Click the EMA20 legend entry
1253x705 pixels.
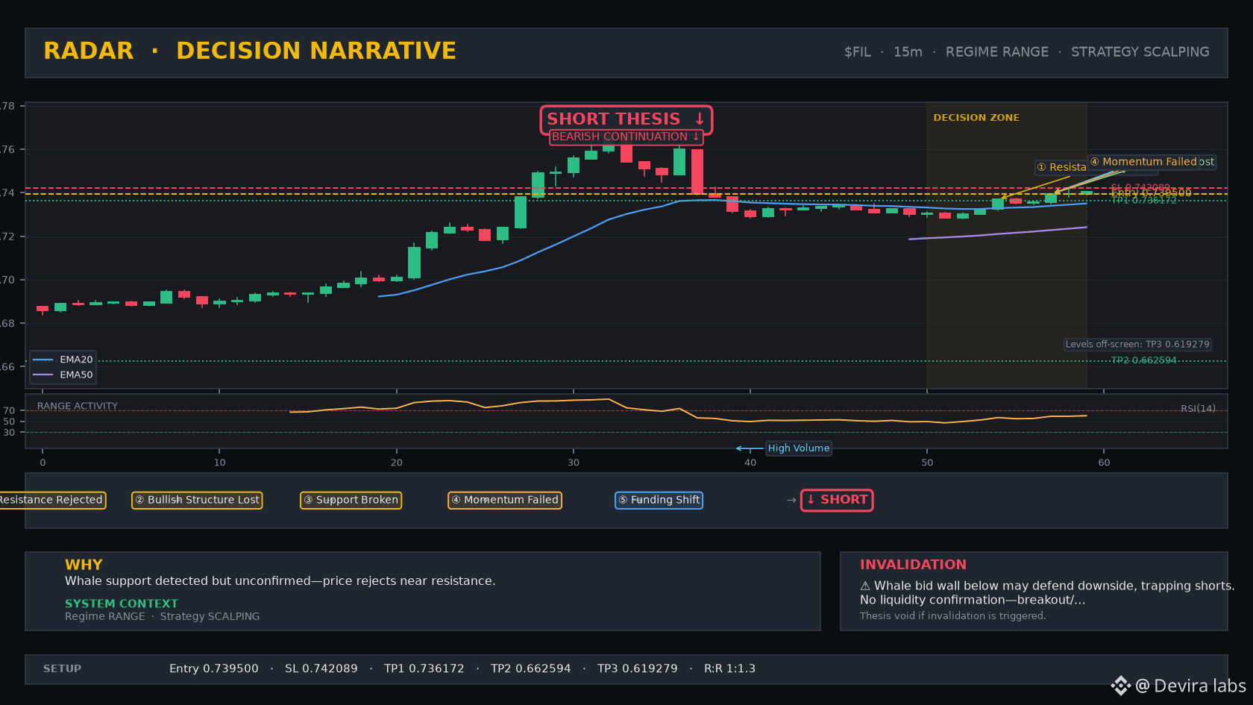click(x=63, y=360)
